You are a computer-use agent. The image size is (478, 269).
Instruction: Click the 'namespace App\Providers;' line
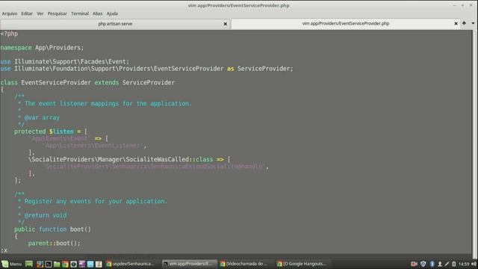(42, 48)
